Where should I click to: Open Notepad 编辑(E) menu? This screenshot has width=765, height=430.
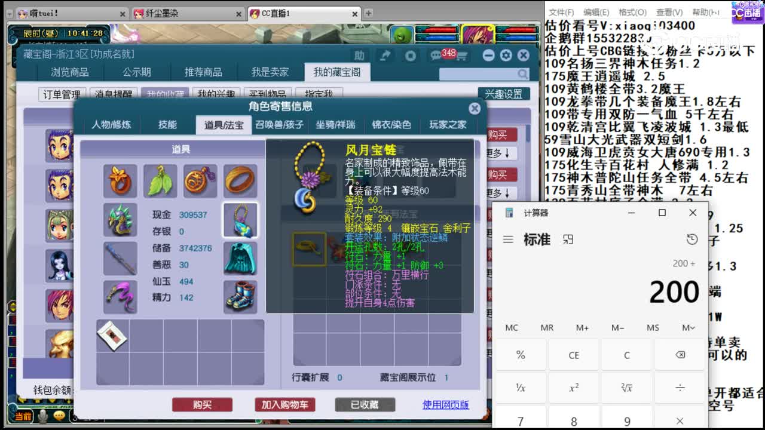click(x=596, y=12)
